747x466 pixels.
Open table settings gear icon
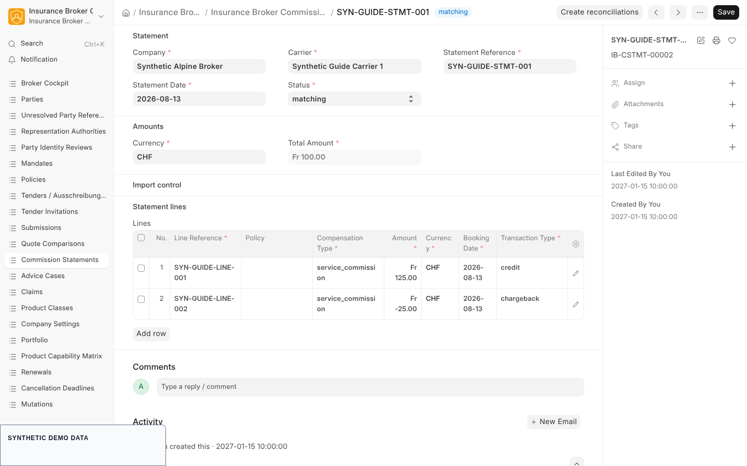(576, 244)
